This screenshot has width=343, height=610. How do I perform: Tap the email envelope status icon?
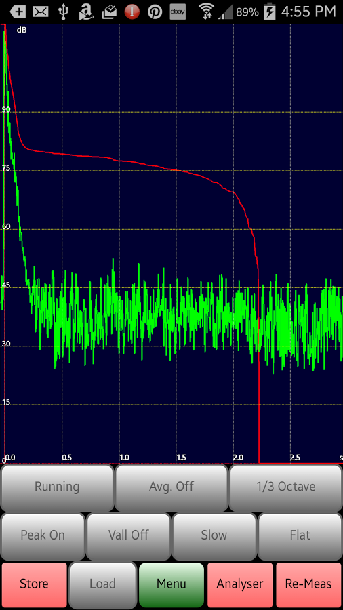click(x=41, y=12)
